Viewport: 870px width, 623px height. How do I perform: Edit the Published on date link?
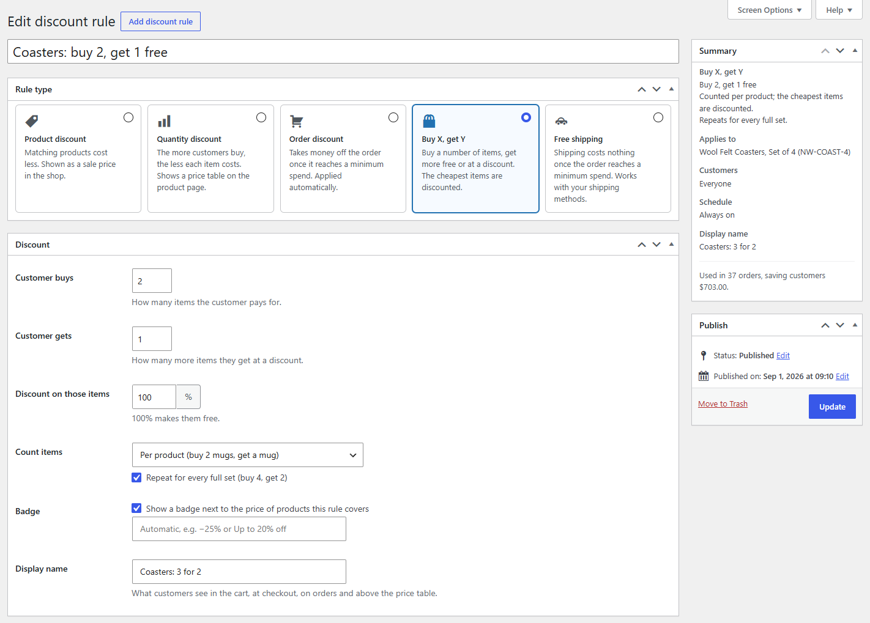[842, 376]
